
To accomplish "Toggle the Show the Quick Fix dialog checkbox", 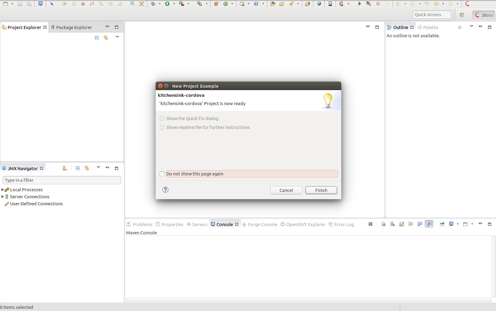I will tap(162, 119).
